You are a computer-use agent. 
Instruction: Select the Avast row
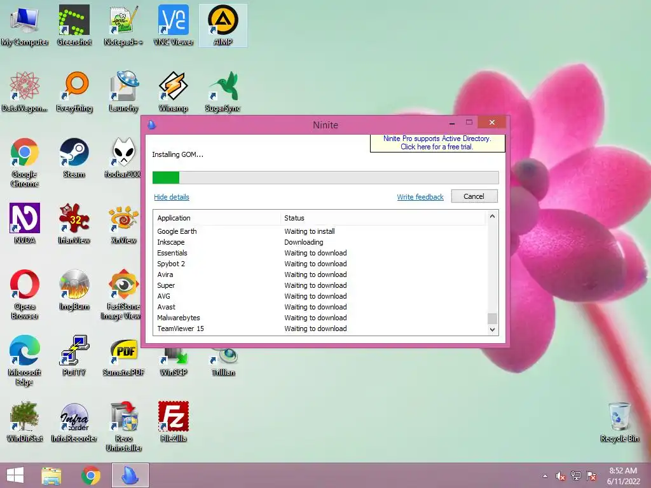tap(320, 307)
